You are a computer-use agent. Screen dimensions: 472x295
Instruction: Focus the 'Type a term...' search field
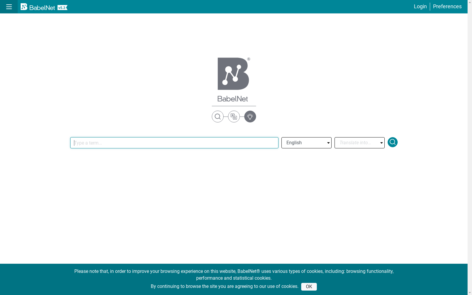[174, 143]
